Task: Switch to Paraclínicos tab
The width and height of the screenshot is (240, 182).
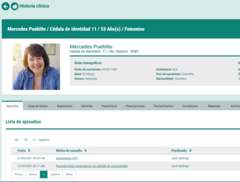Action: [x=109, y=106]
